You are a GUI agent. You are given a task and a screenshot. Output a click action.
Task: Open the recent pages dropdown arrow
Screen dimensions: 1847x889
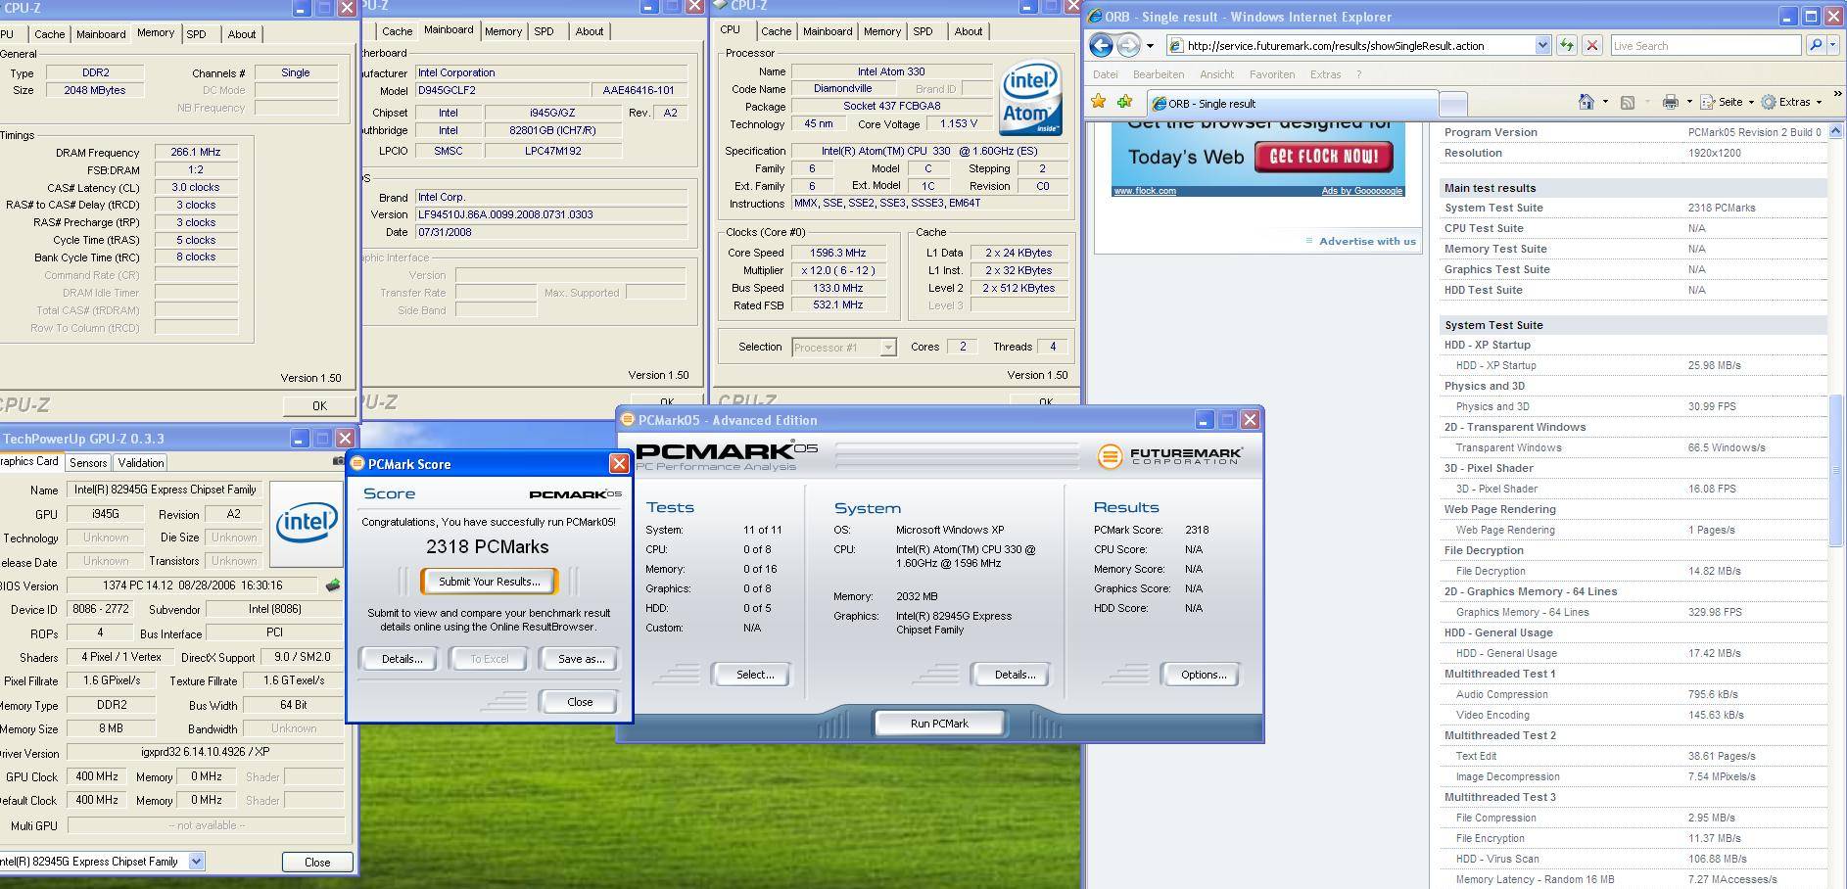point(1150,46)
